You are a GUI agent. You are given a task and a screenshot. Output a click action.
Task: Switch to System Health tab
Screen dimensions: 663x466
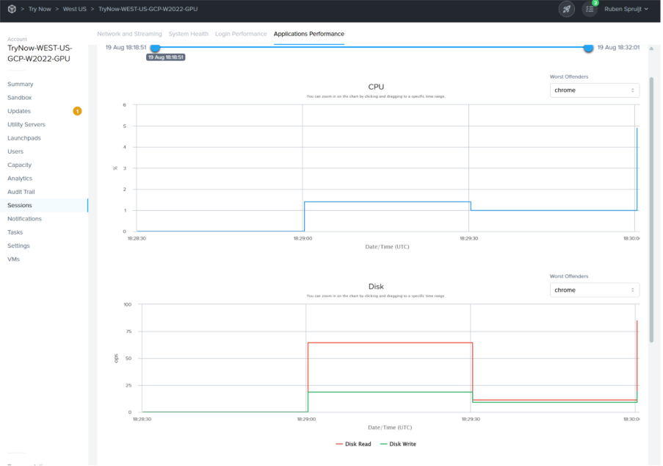pos(188,34)
